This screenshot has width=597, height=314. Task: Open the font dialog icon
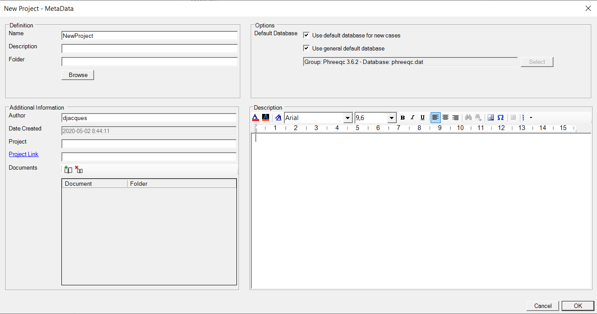(x=278, y=117)
